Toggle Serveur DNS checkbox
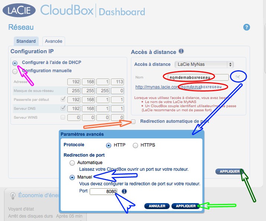The width and height of the screenshot is (266, 221). [63, 108]
